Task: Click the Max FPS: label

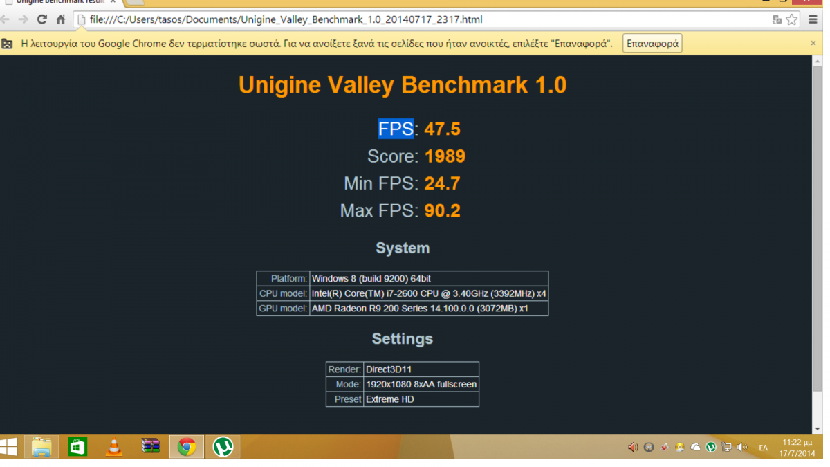Action: pyautogui.click(x=379, y=210)
